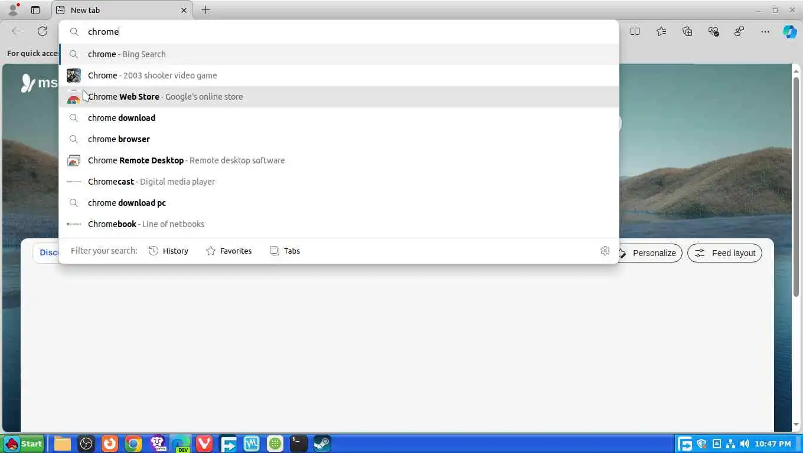Click the scrollbar down arrow
Image resolution: width=803 pixels, height=453 pixels.
796,424
